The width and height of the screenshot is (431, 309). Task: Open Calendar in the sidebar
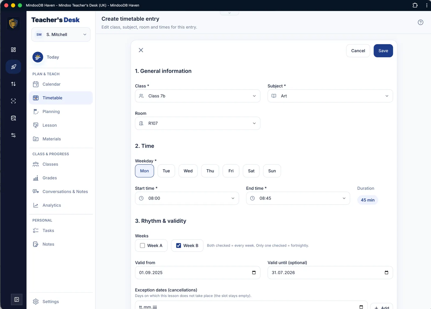point(61,84)
